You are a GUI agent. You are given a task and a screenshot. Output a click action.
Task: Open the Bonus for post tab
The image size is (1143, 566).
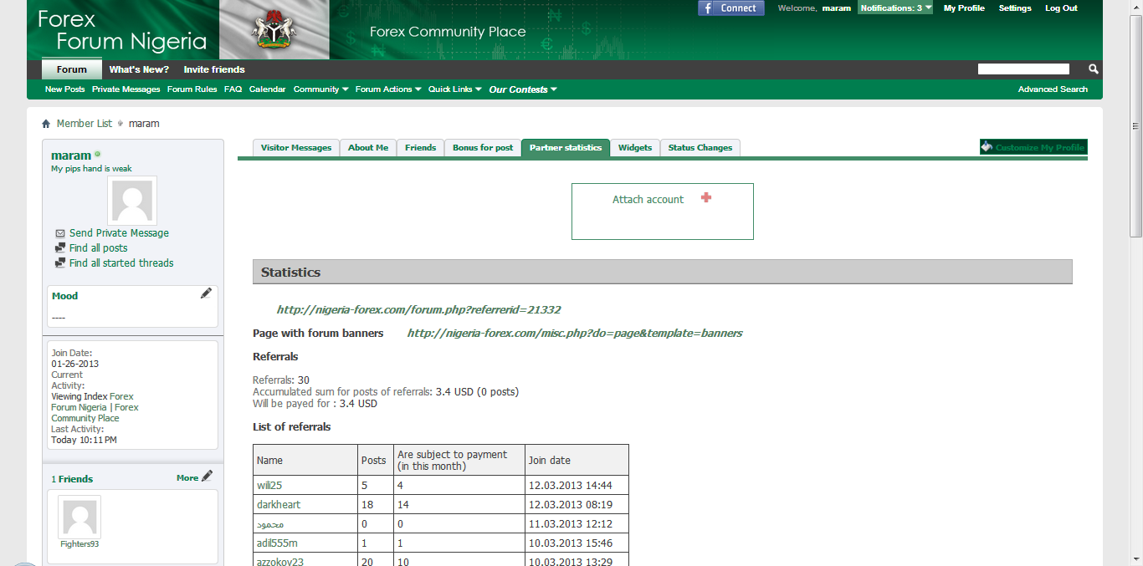pos(483,148)
